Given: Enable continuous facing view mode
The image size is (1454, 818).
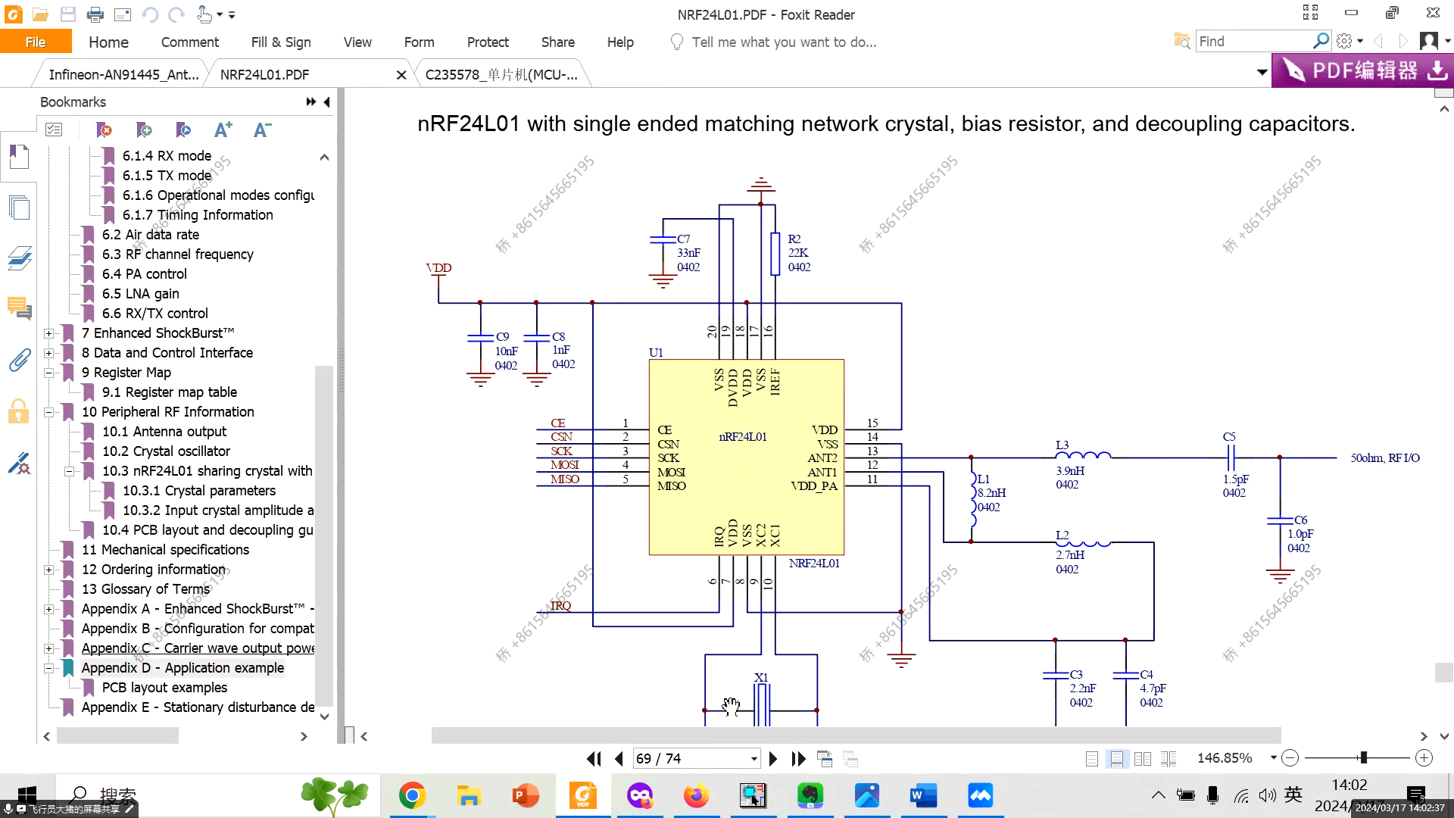Looking at the screenshot, I should [x=1169, y=758].
